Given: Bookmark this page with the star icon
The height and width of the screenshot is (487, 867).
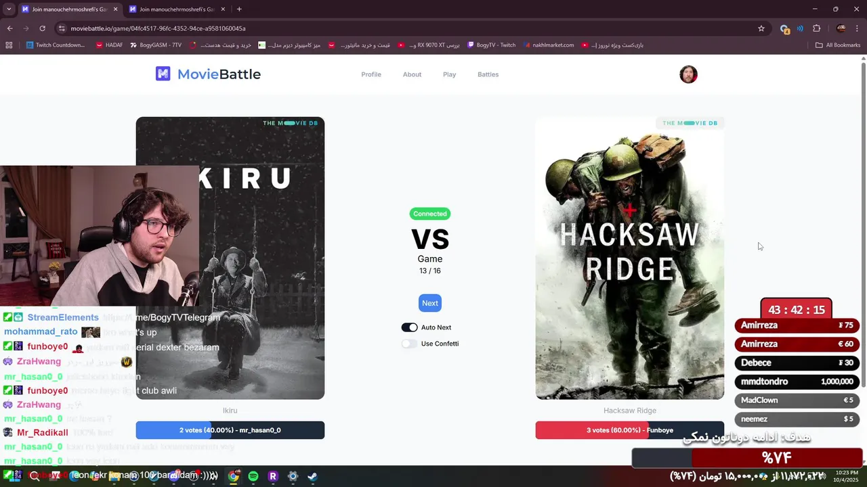Looking at the screenshot, I should point(761,28).
